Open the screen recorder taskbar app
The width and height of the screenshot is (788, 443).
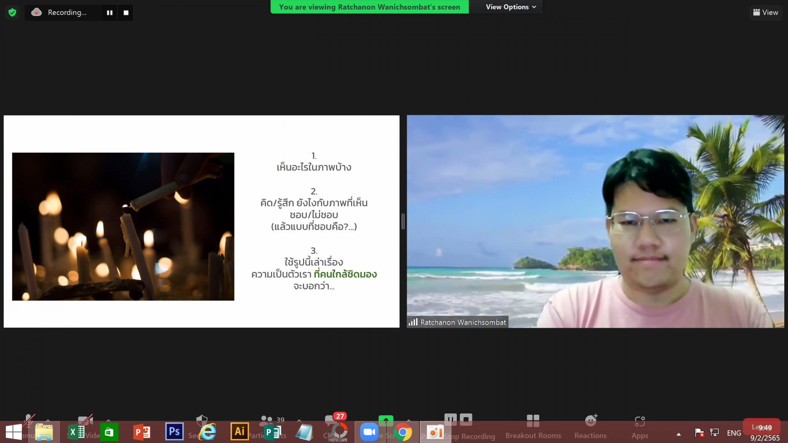pos(435,432)
